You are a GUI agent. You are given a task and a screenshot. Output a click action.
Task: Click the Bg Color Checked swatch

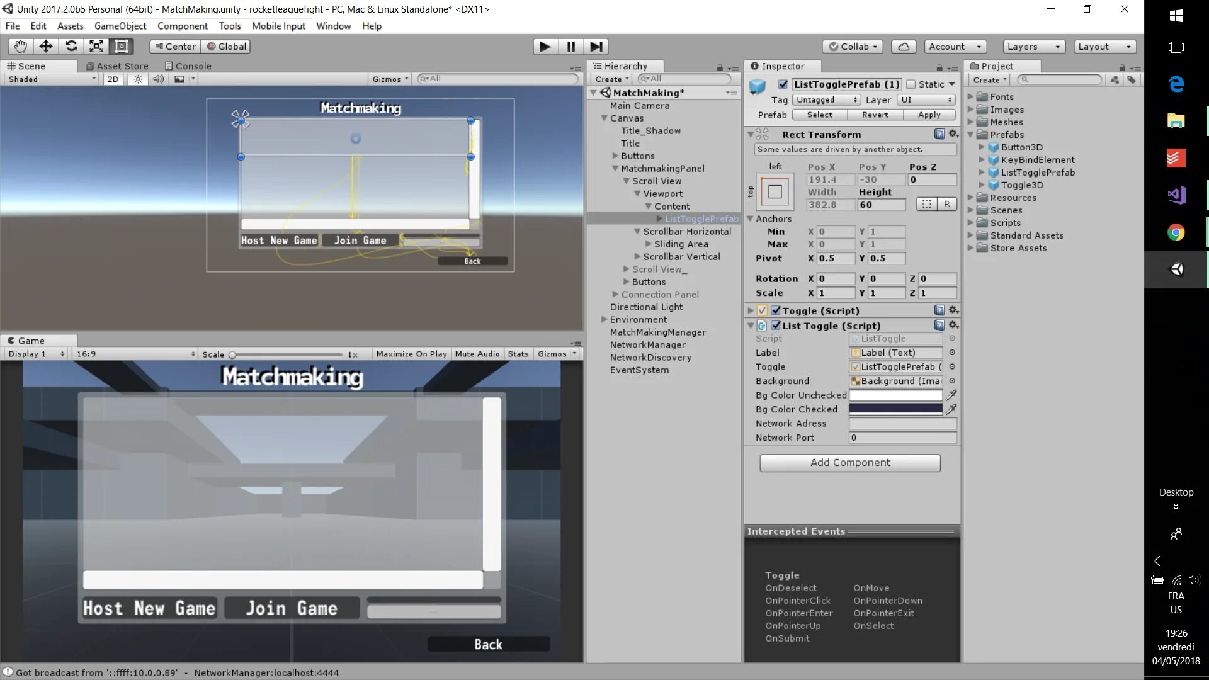coord(895,409)
